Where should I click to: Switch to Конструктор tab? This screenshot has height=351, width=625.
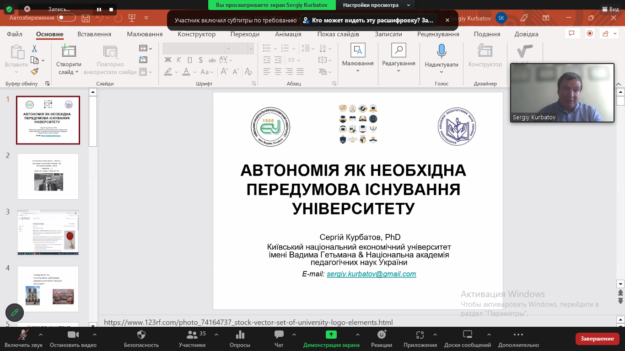pos(197,34)
